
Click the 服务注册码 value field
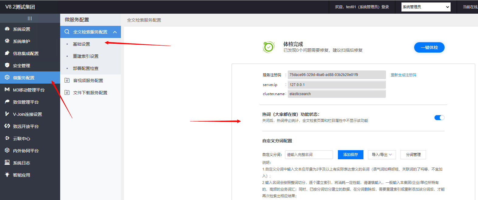click(x=337, y=75)
